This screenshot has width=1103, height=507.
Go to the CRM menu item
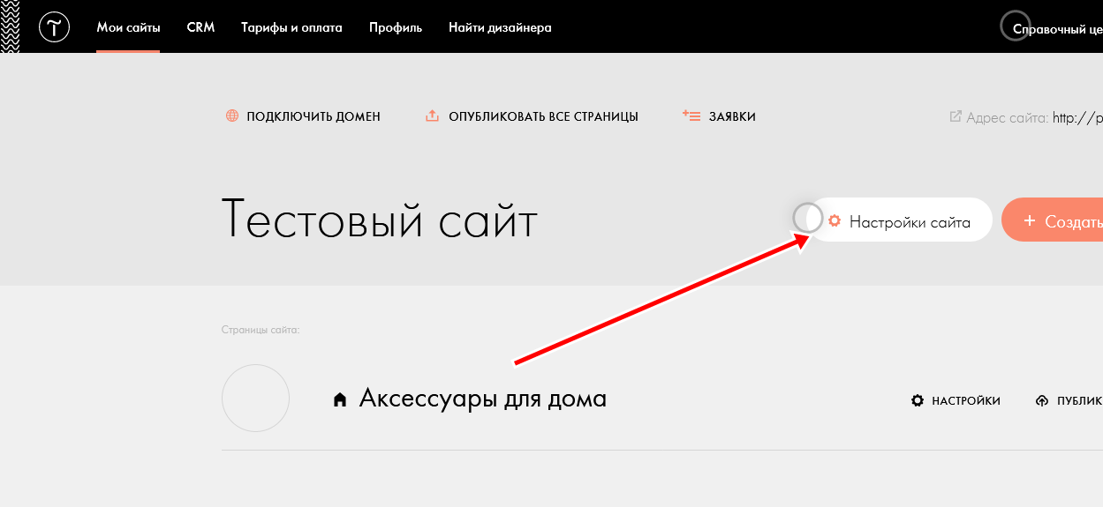(x=200, y=27)
